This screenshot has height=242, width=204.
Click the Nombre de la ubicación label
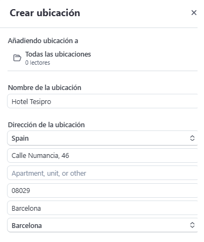pyautogui.click(x=45, y=88)
